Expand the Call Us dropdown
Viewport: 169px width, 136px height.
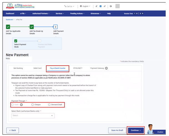pos(69,6)
